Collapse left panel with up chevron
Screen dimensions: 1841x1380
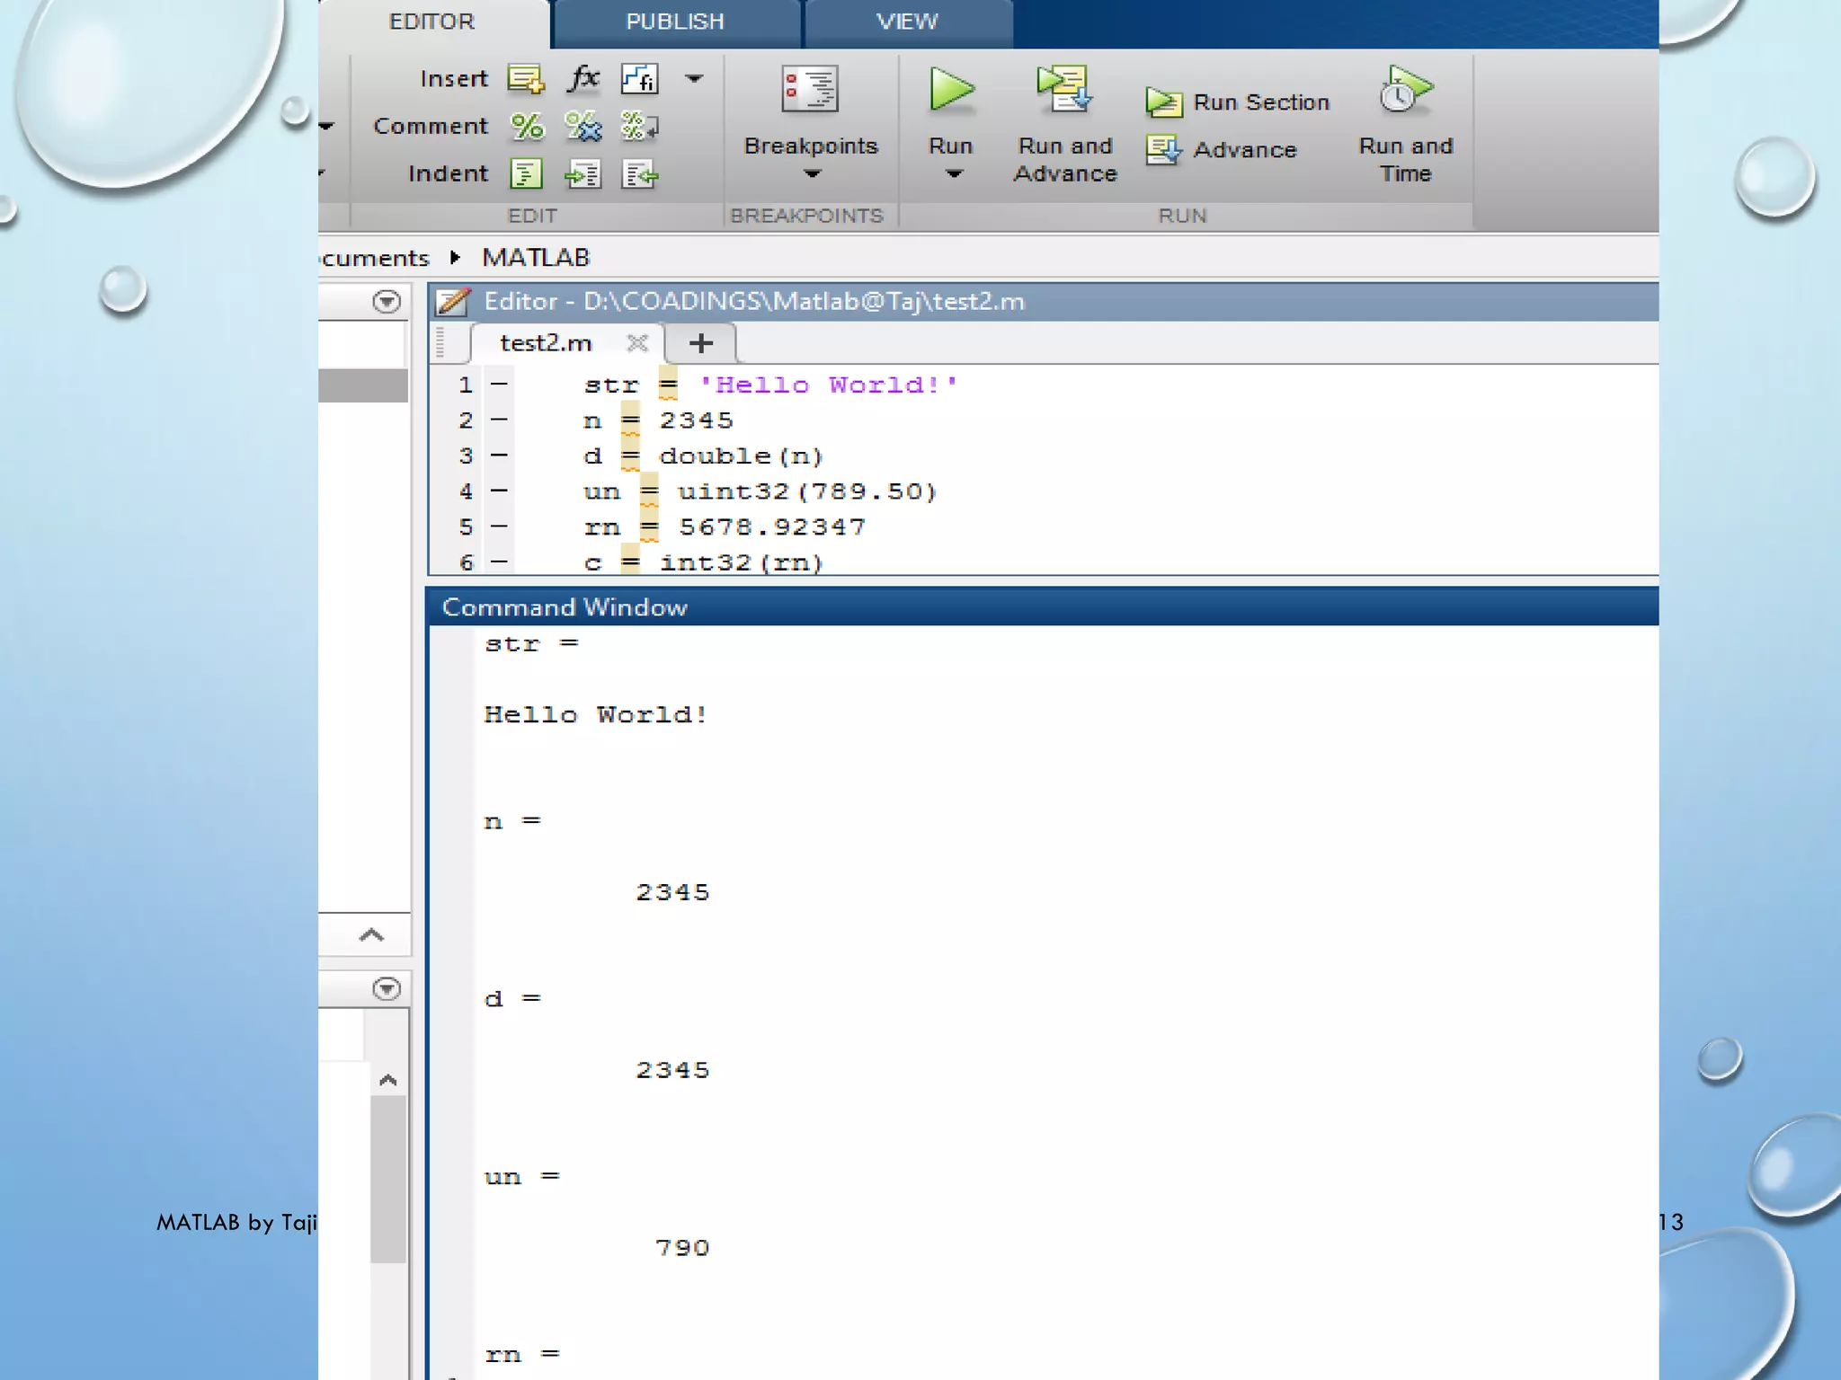(371, 935)
